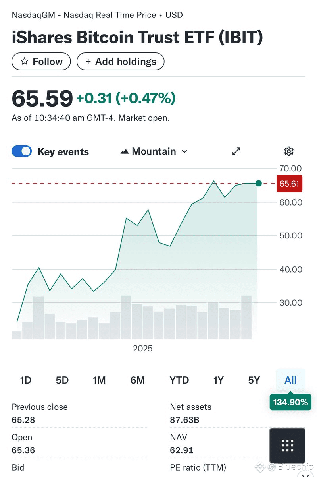Screen dimensions: 317x477
Task: Click the Follow star button
Action: pyautogui.click(x=41, y=62)
